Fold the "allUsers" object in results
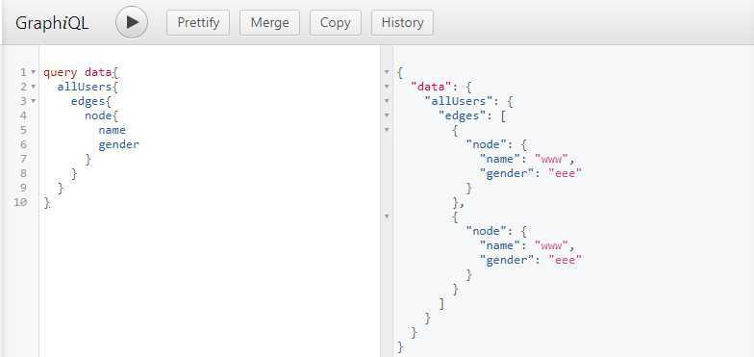The image size is (754, 357). click(x=387, y=102)
